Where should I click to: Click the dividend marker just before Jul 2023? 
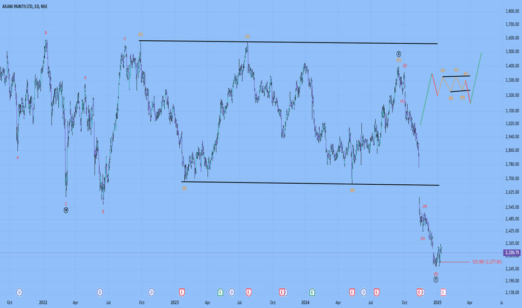click(231, 292)
